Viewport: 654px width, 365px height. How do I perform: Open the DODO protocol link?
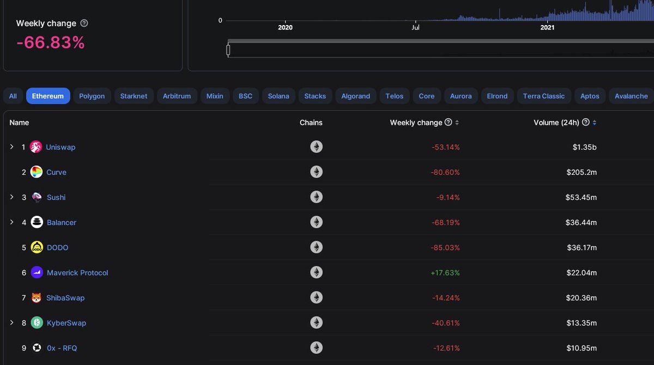[58, 247]
